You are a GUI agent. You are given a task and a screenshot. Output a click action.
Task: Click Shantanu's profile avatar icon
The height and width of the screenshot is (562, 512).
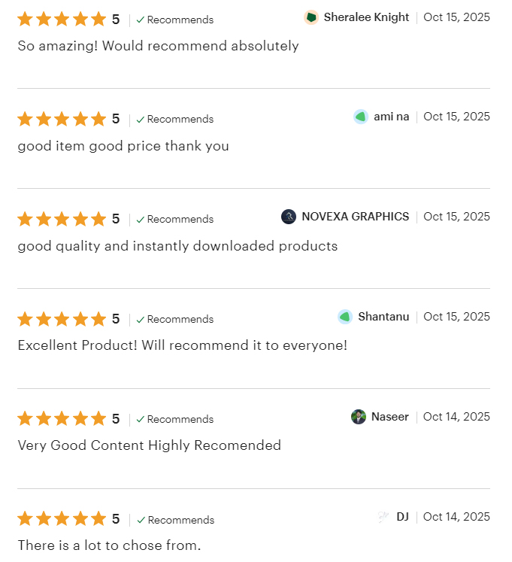(x=345, y=317)
